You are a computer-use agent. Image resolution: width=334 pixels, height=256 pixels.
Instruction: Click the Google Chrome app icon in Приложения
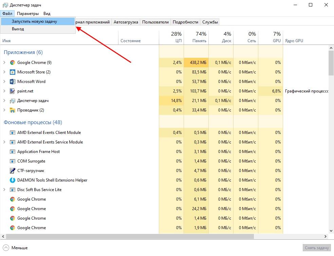[x=13, y=63]
